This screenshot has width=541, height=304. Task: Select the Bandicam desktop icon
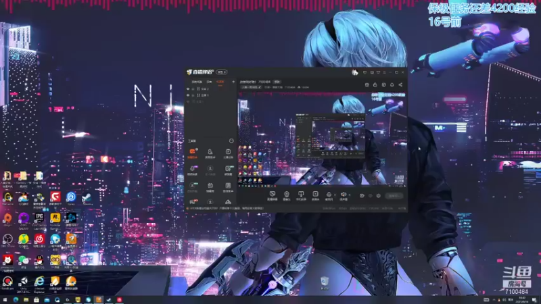(7, 282)
